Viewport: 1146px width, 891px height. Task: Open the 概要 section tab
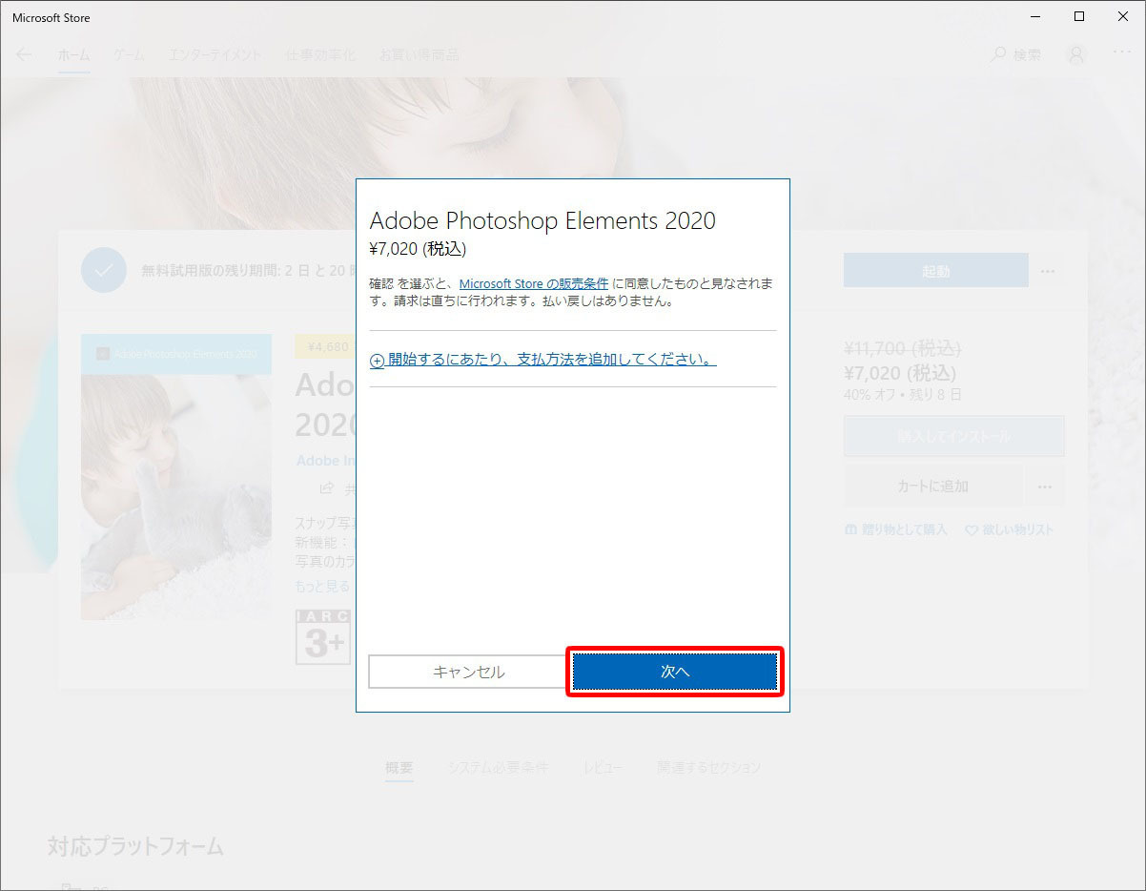[x=399, y=768]
